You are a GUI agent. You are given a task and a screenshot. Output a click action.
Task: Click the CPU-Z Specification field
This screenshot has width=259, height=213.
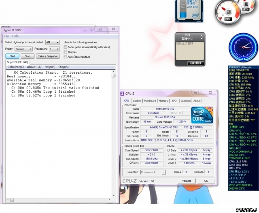coord(176,128)
